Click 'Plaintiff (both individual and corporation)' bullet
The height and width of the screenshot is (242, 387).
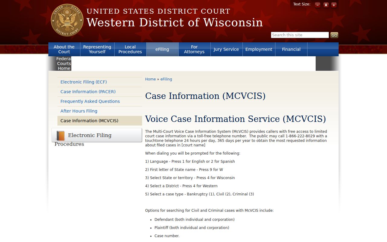pyautogui.click(x=192, y=228)
